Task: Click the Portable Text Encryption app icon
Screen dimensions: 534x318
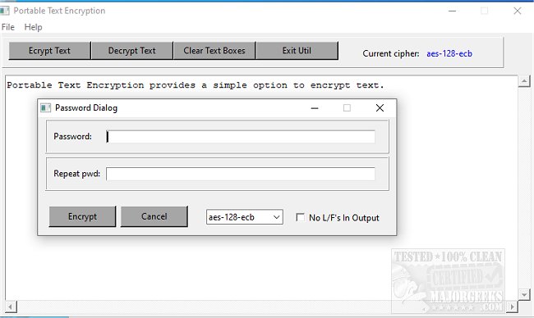Action: pos(4,11)
